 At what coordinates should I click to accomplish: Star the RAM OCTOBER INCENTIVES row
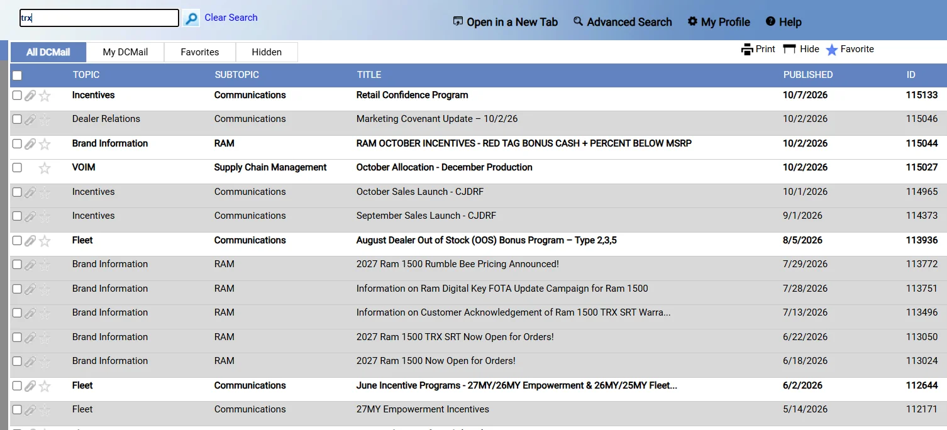(x=45, y=144)
